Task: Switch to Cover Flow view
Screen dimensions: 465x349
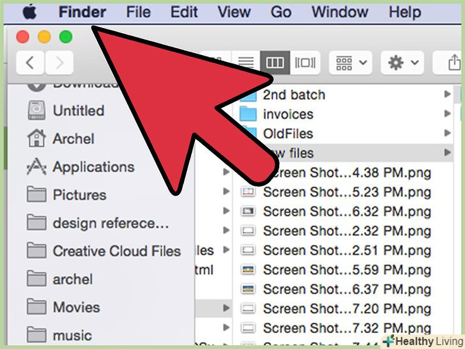Action: coord(305,63)
